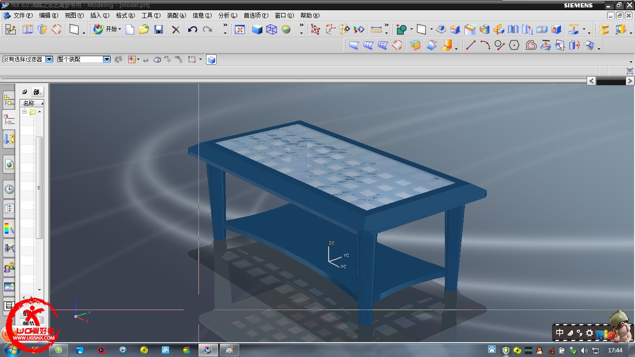Screen dimensions: 635x357
Task: Click the green sphere rendering icon
Action: (x=286, y=29)
